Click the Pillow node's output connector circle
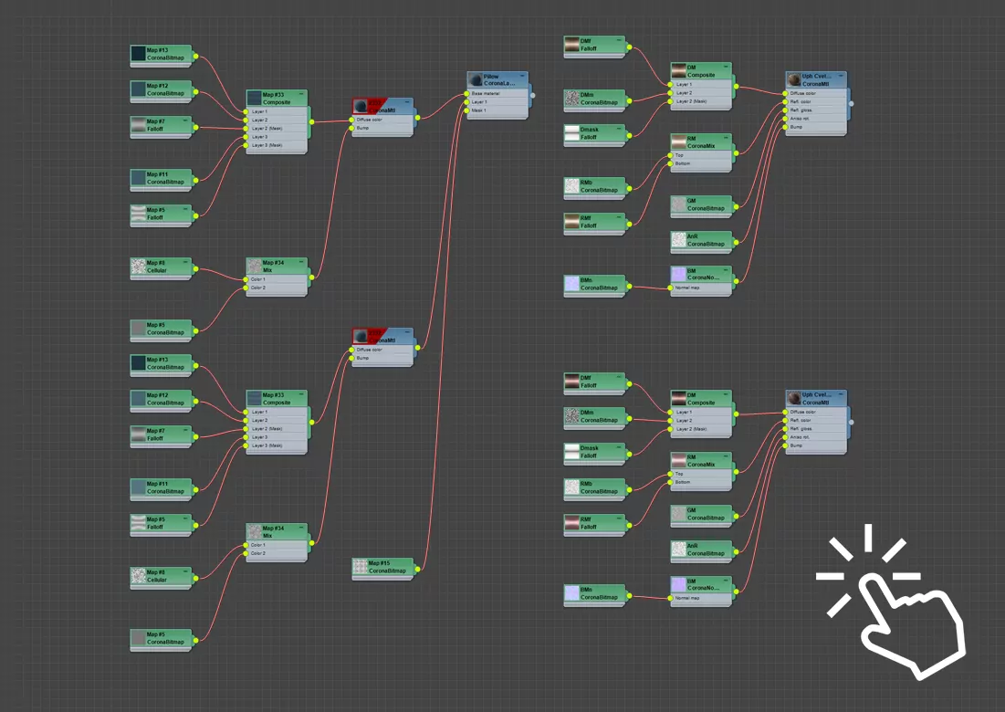This screenshot has height=712, width=1005. coord(532,93)
